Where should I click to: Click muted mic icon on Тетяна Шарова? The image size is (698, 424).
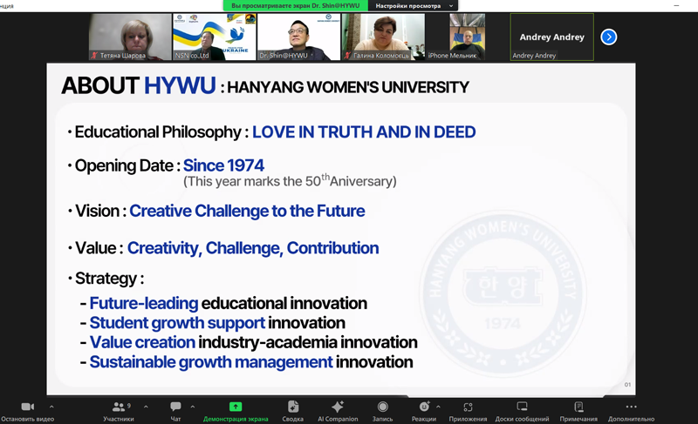pyautogui.click(x=94, y=56)
